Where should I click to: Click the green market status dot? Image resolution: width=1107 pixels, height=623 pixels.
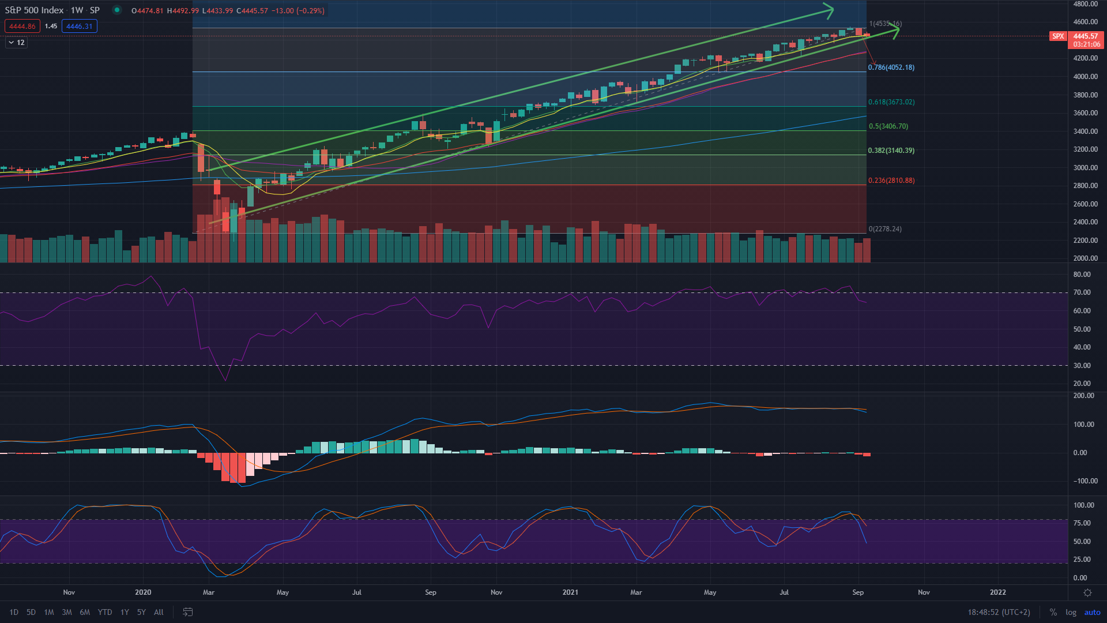[117, 10]
